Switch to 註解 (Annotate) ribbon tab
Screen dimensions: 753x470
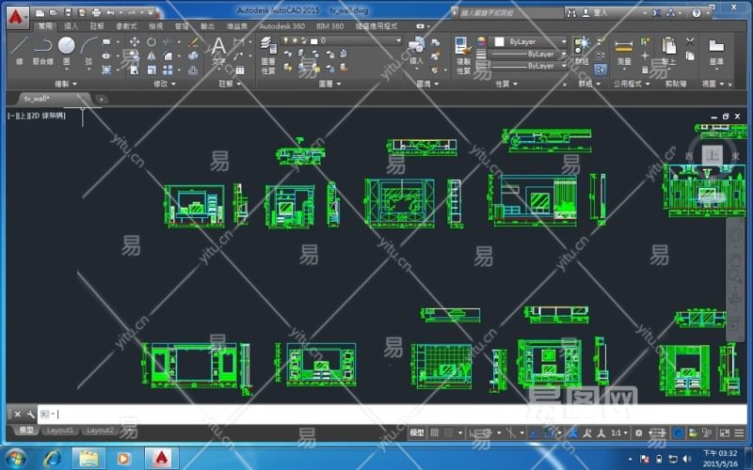97,26
